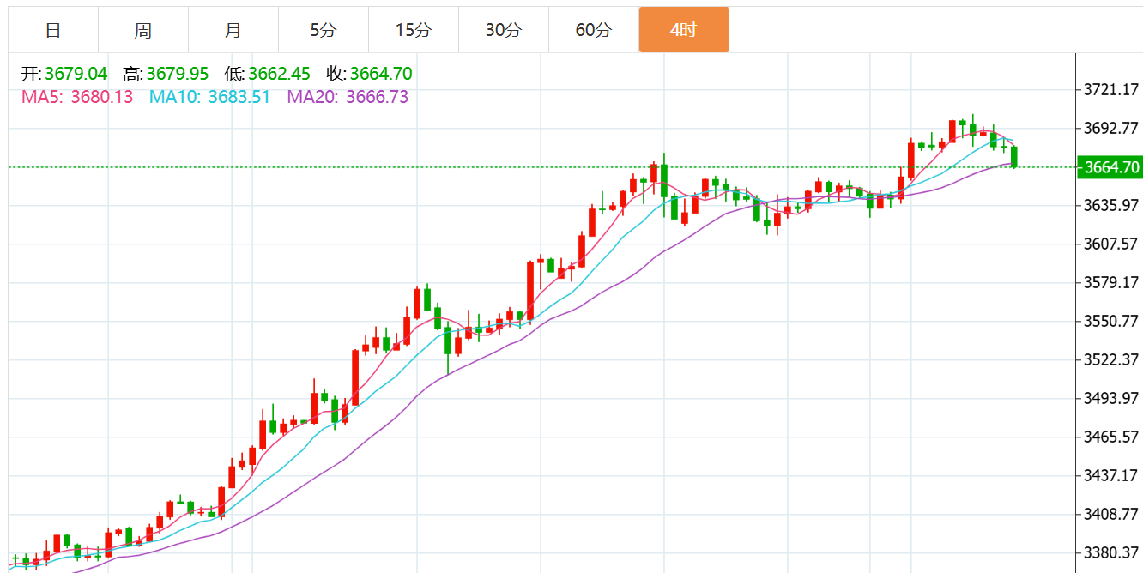Click the high price 3679.95
Image resolution: width=1143 pixels, height=573 pixels.
point(178,74)
